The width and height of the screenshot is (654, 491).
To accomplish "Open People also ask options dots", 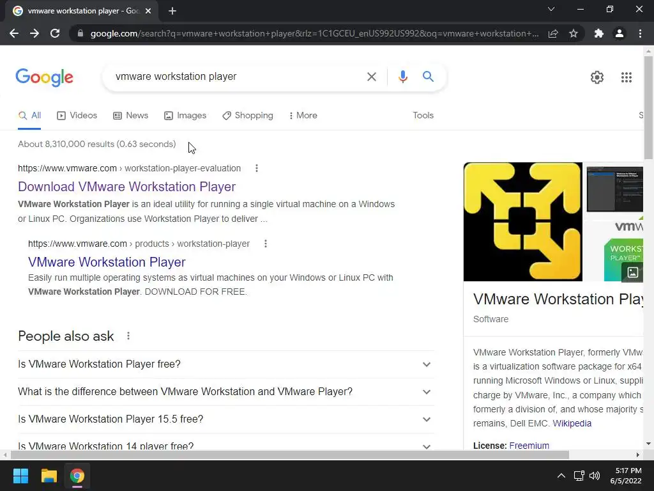I will 128,336.
